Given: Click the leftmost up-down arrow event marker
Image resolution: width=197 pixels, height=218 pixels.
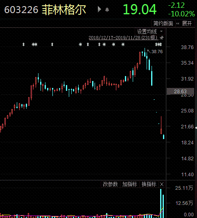Looking at the screenshot, I should click(23, 44).
